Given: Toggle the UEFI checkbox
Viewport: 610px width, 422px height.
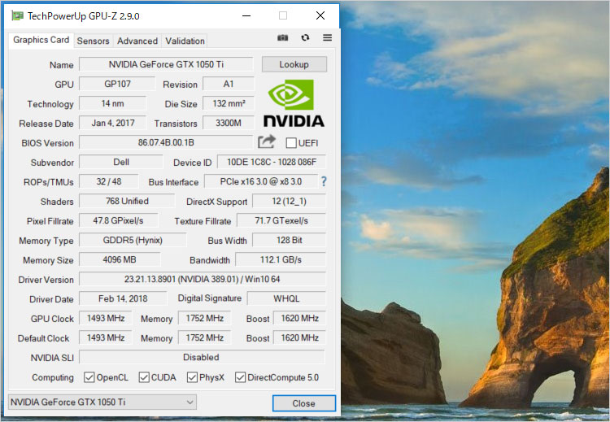Looking at the screenshot, I should pos(291,143).
